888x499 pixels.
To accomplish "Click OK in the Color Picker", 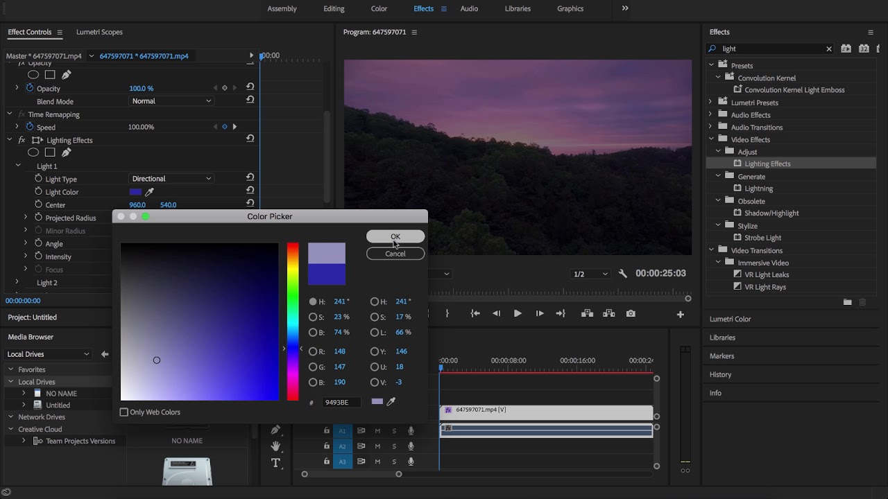I will (x=395, y=237).
